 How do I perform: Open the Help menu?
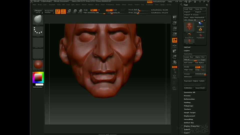(170, 2)
